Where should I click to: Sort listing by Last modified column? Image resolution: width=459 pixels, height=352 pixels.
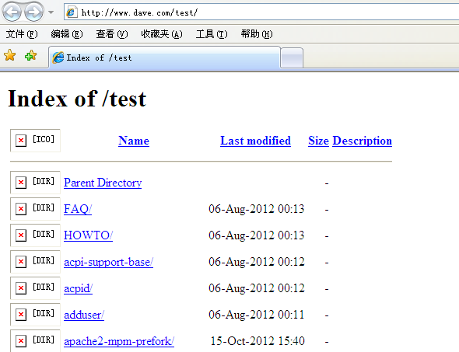255,141
